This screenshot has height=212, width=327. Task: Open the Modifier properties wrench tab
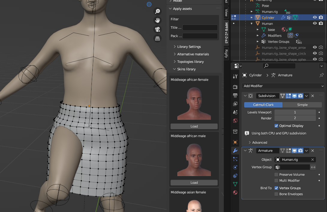coord(235,151)
